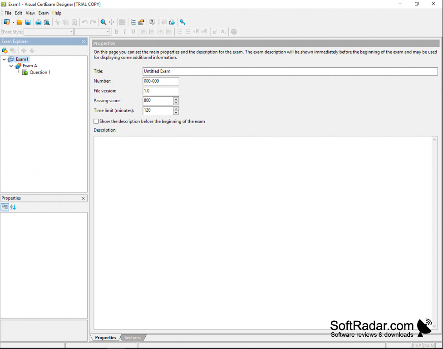The height and width of the screenshot is (349, 443).
Task: Click the question mark help icon
Action: 152,22
